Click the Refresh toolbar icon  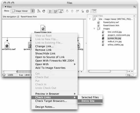tap(44, 11)
